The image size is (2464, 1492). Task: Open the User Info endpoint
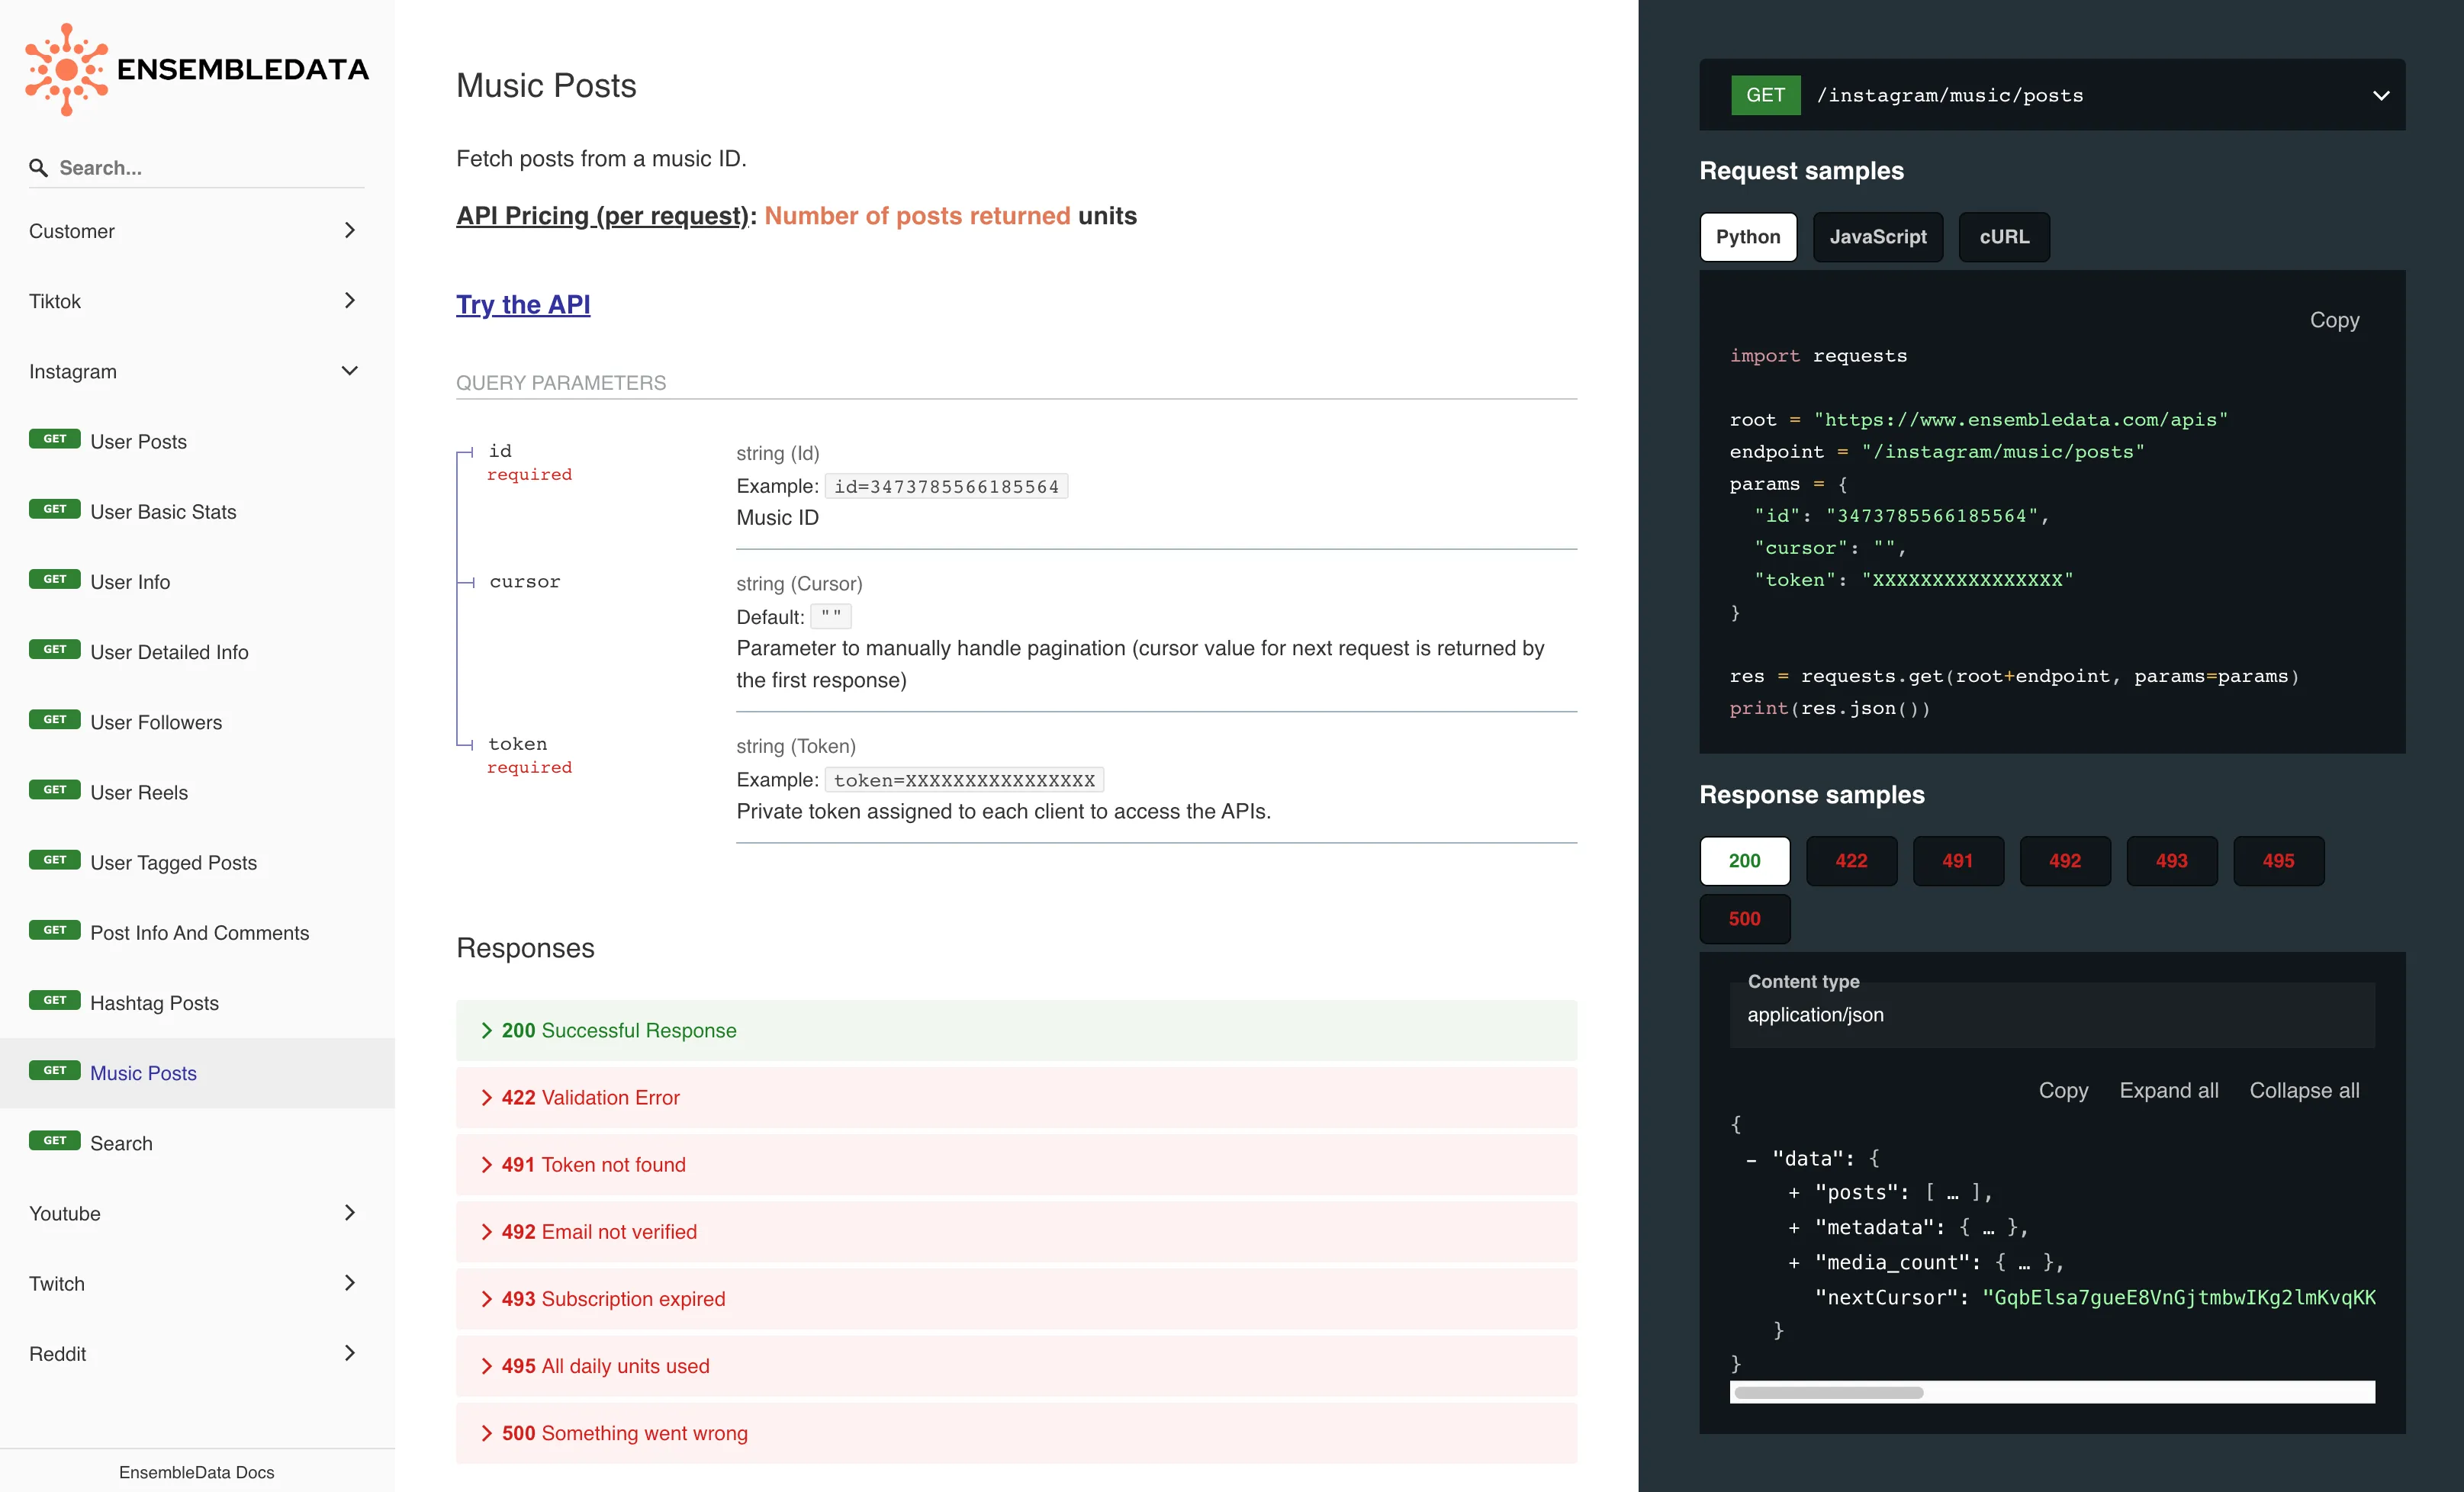tap(197, 581)
